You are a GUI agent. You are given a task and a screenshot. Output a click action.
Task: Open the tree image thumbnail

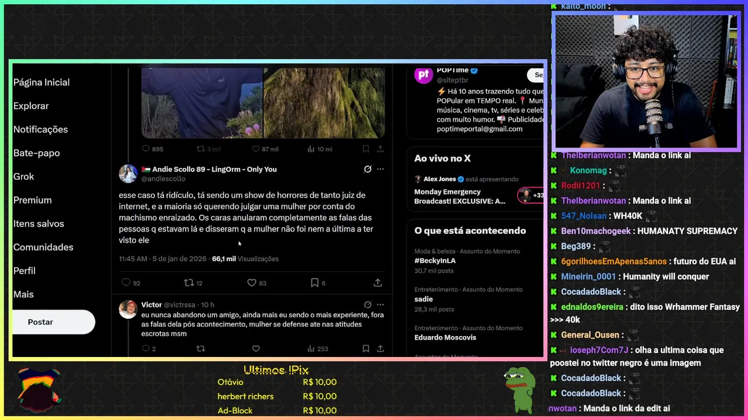324,103
